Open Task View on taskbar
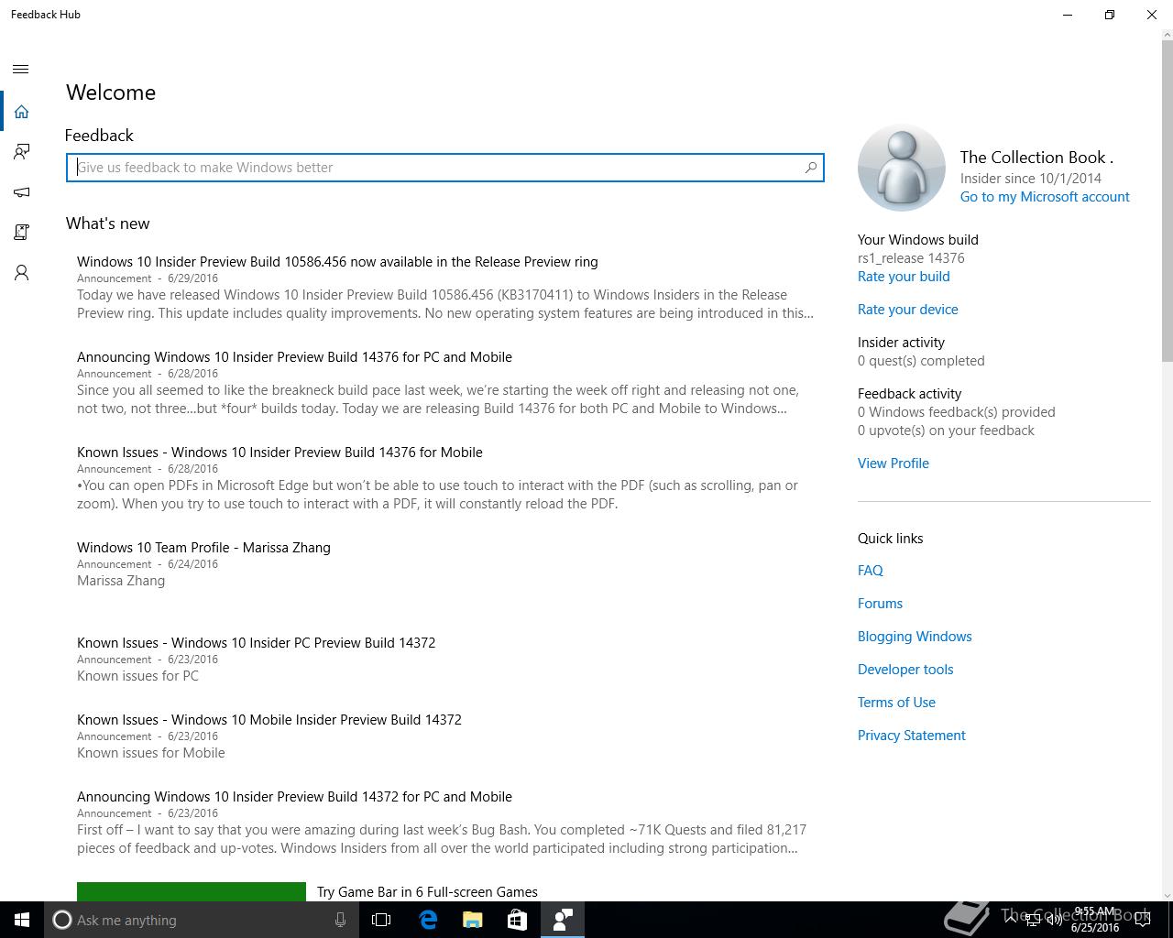 click(x=381, y=920)
